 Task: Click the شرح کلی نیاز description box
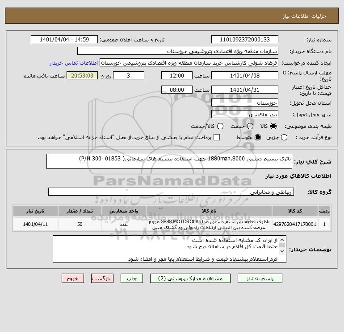click(x=169, y=161)
